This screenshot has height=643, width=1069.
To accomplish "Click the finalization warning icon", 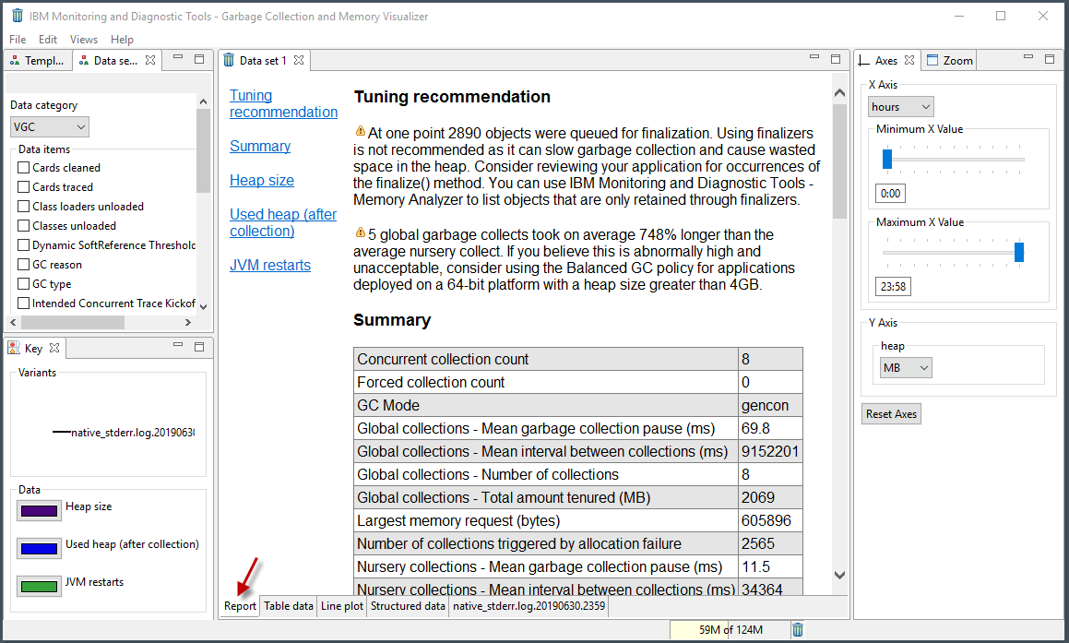I will point(360,131).
